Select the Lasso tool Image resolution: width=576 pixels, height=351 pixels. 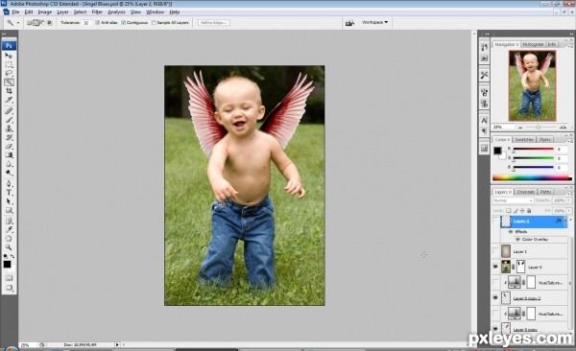[x=9, y=73]
